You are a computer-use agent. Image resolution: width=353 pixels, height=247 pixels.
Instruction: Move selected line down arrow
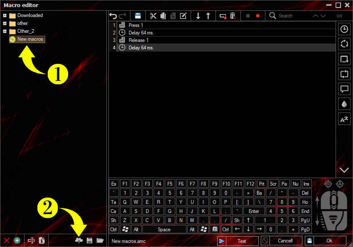[x=198, y=16]
